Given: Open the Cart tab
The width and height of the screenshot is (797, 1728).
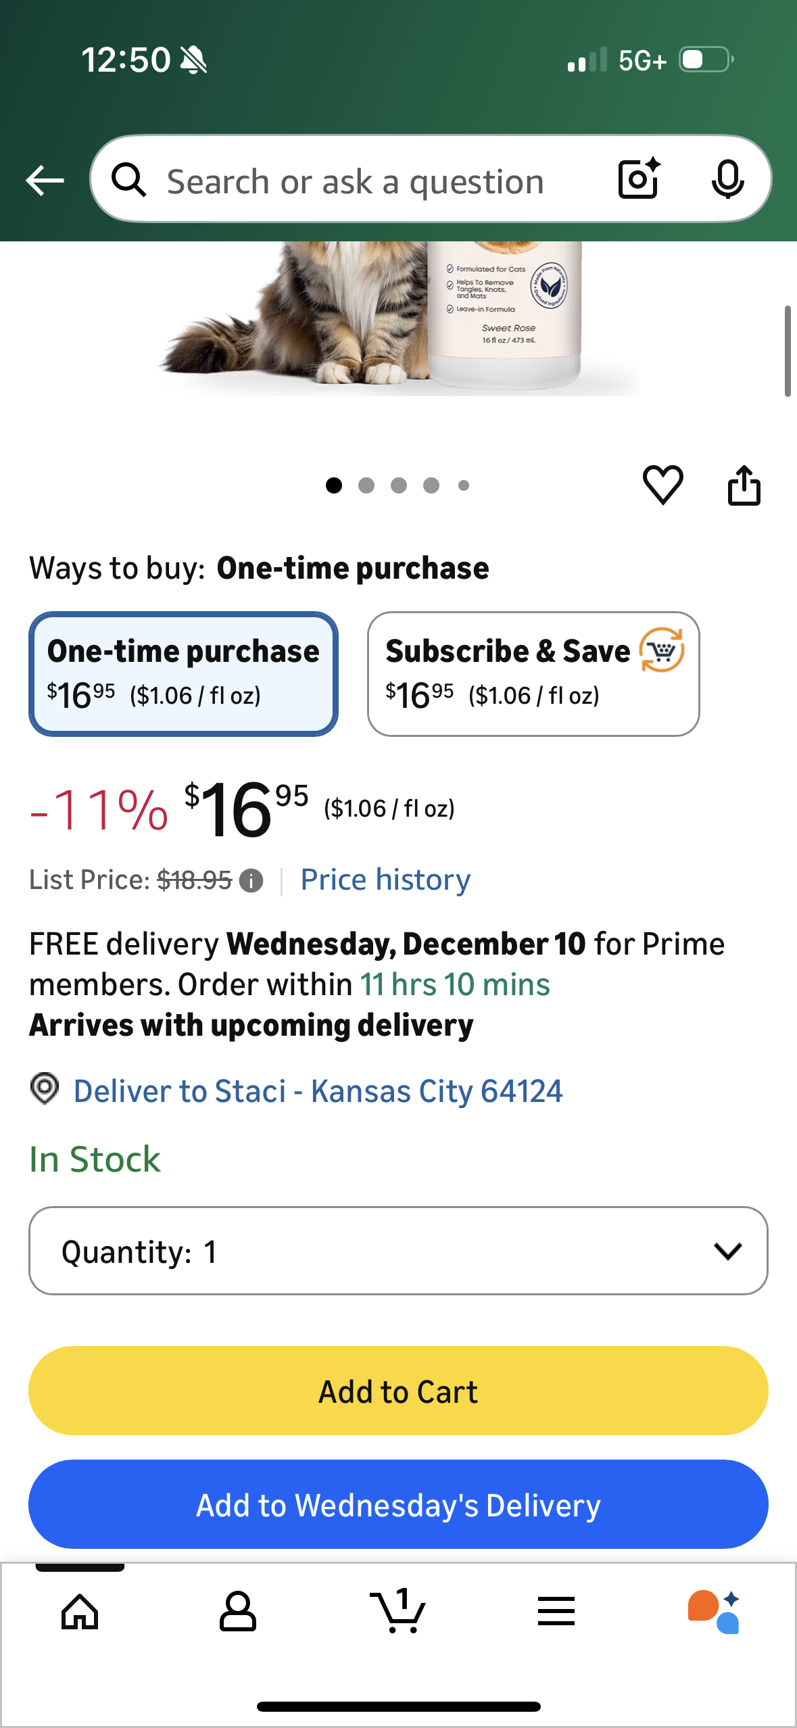Looking at the screenshot, I should coord(398,1612).
